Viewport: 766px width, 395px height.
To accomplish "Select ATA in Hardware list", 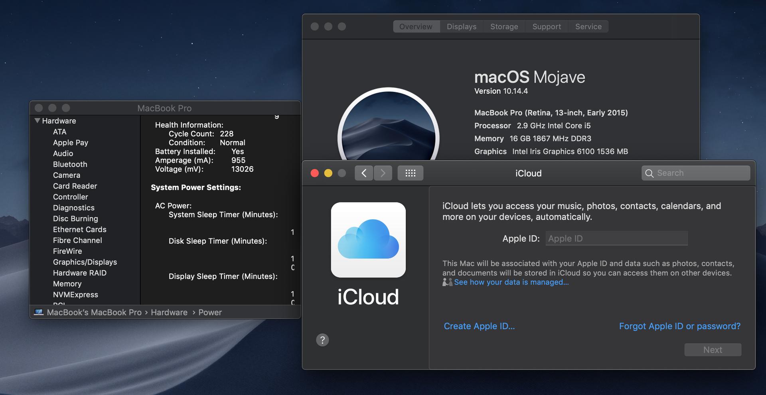I will click(x=60, y=132).
